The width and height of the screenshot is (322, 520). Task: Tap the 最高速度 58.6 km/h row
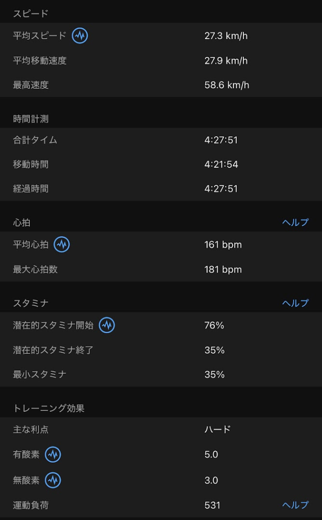(161, 85)
